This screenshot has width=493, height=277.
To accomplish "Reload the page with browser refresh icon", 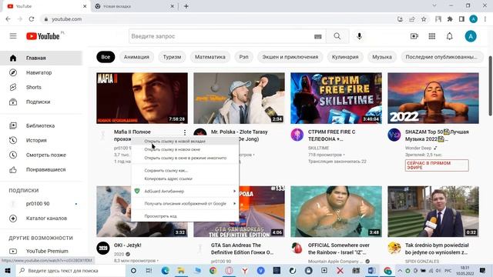I will tap(32, 19).
